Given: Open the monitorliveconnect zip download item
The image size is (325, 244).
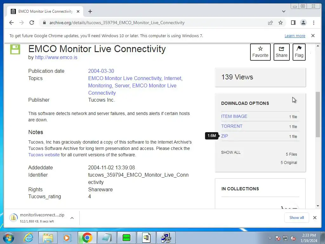Looking at the screenshot, I should pyautogui.click(x=37, y=218).
